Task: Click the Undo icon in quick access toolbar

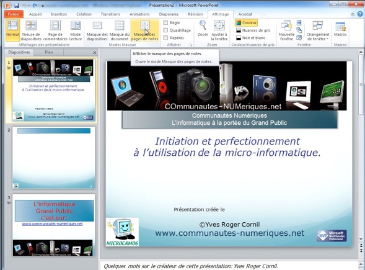Action: click(x=24, y=5)
